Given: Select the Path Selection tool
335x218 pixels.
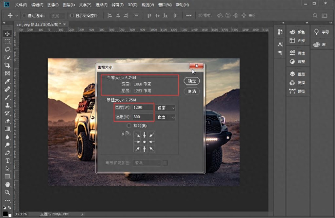Looking at the screenshot, I should tap(7, 168).
